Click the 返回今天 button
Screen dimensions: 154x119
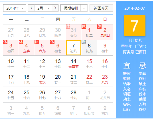coord(101,8)
